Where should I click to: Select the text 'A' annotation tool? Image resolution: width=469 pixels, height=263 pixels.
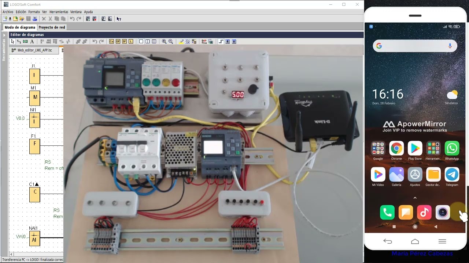[x=32, y=42]
